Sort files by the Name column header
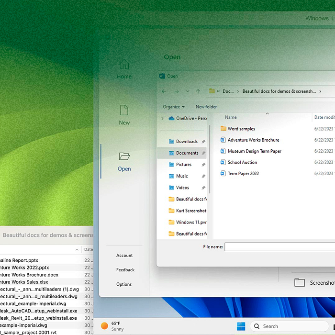 (x=231, y=117)
